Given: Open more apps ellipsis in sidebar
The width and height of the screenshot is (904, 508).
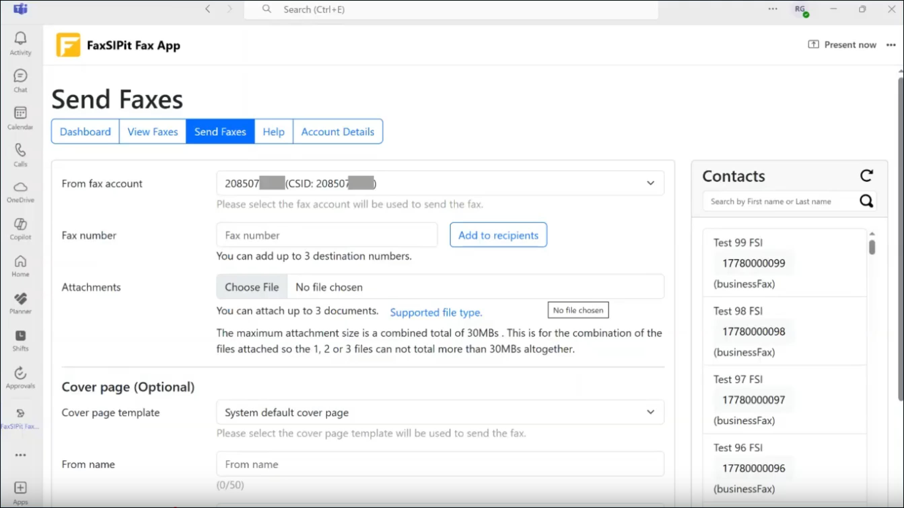Looking at the screenshot, I should [20, 455].
